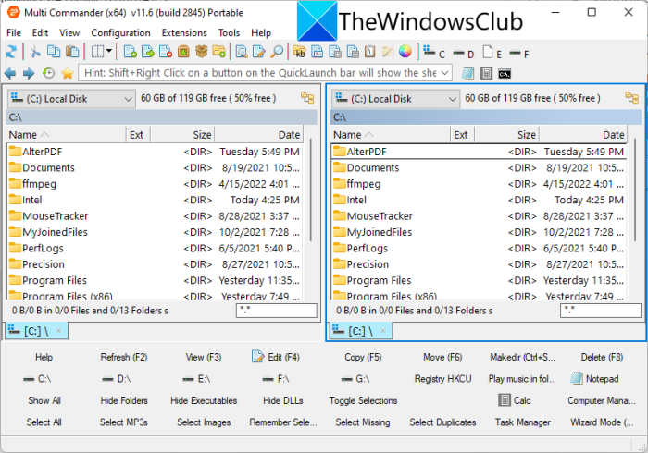
Task: Open left panel Local Disk drive dropdown
Action: 71,99
